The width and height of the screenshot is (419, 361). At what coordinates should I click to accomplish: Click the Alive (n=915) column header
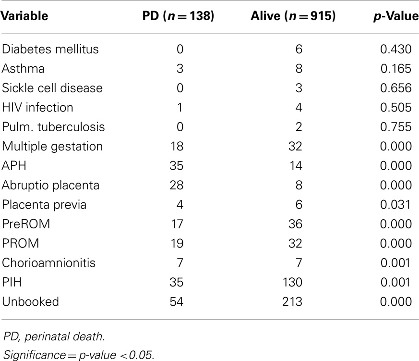tap(293, 16)
